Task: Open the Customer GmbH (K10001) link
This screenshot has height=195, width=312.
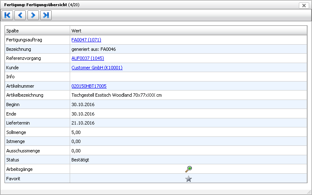Action: pos(97,68)
